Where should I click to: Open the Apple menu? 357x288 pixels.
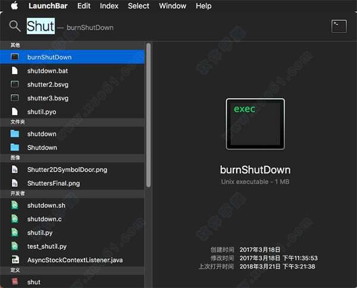click(x=14, y=5)
